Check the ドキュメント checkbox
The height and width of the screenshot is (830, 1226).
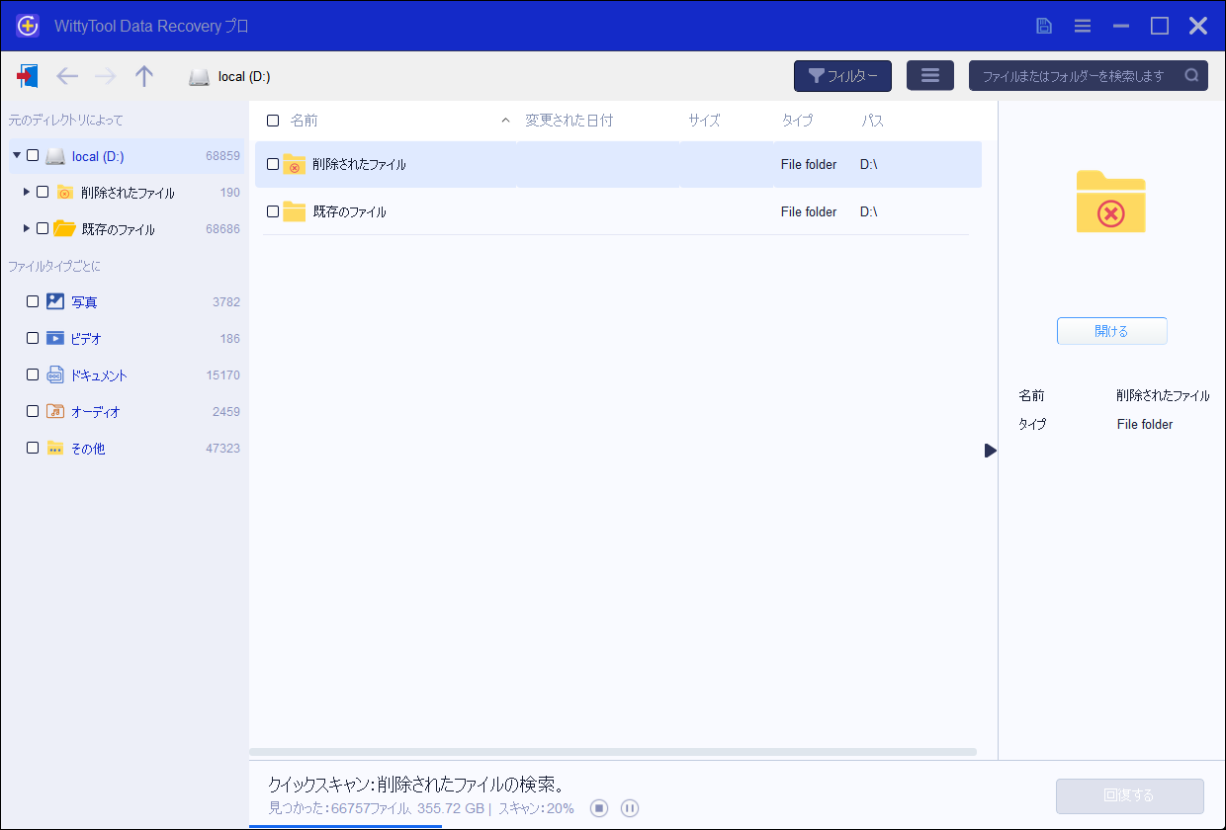pyautogui.click(x=33, y=374)
